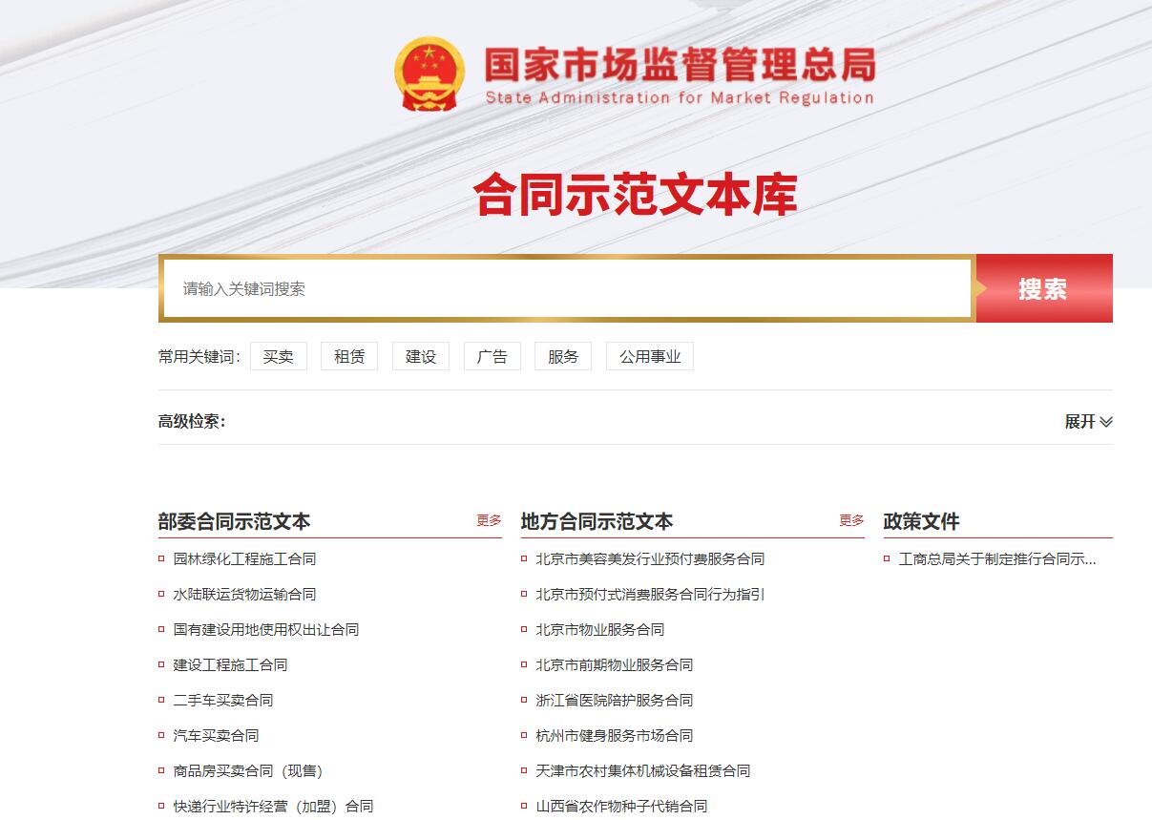Screen dimensions: 1152x820
Task: Select the 服务 keyword tag
Action: [563, 356]
